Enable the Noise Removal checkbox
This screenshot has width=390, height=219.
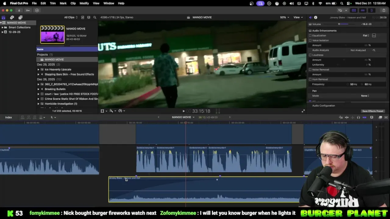pos(310,70)
